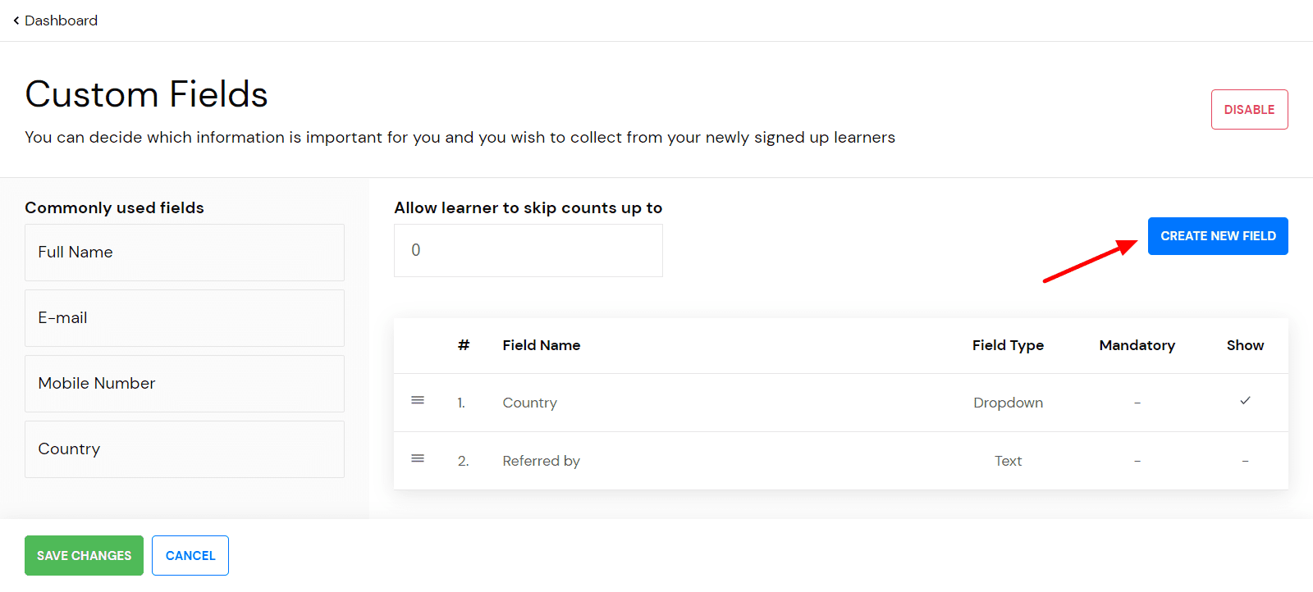Select the Referred by field name
Viewport: 1313px width, 592px height.
[541, 461]
